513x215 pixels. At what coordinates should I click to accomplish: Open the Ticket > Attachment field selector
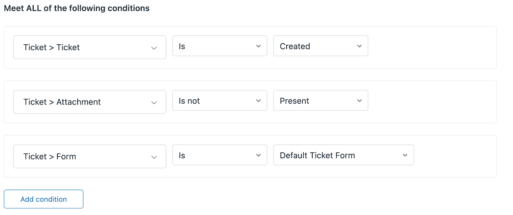coord(89,102)
